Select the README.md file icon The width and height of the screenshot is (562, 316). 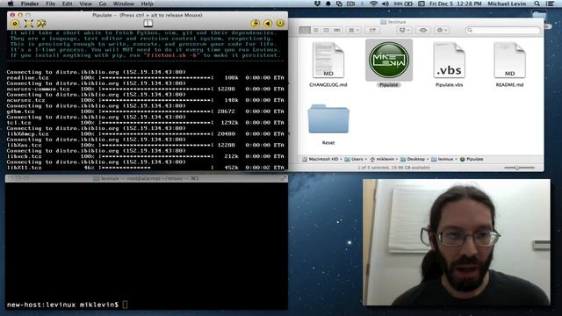tap(509, 61)
